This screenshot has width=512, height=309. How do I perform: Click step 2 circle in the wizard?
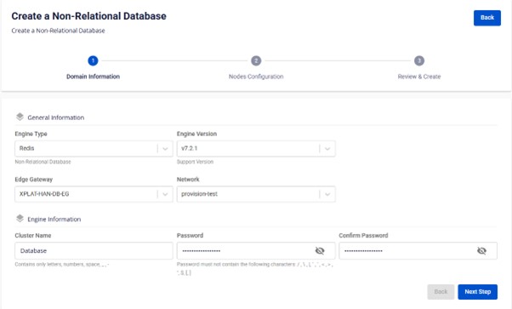(x=256, y=60)
